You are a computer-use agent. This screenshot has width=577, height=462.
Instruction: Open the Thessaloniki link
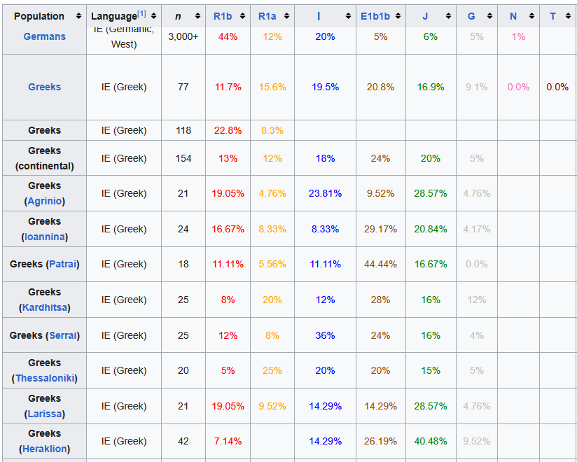[45, 378]
